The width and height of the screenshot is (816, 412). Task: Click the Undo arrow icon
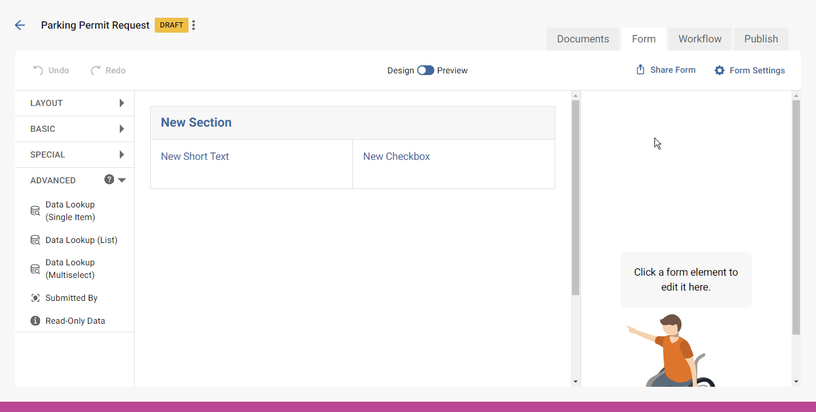pyautogui.click(x=38, y=70)
